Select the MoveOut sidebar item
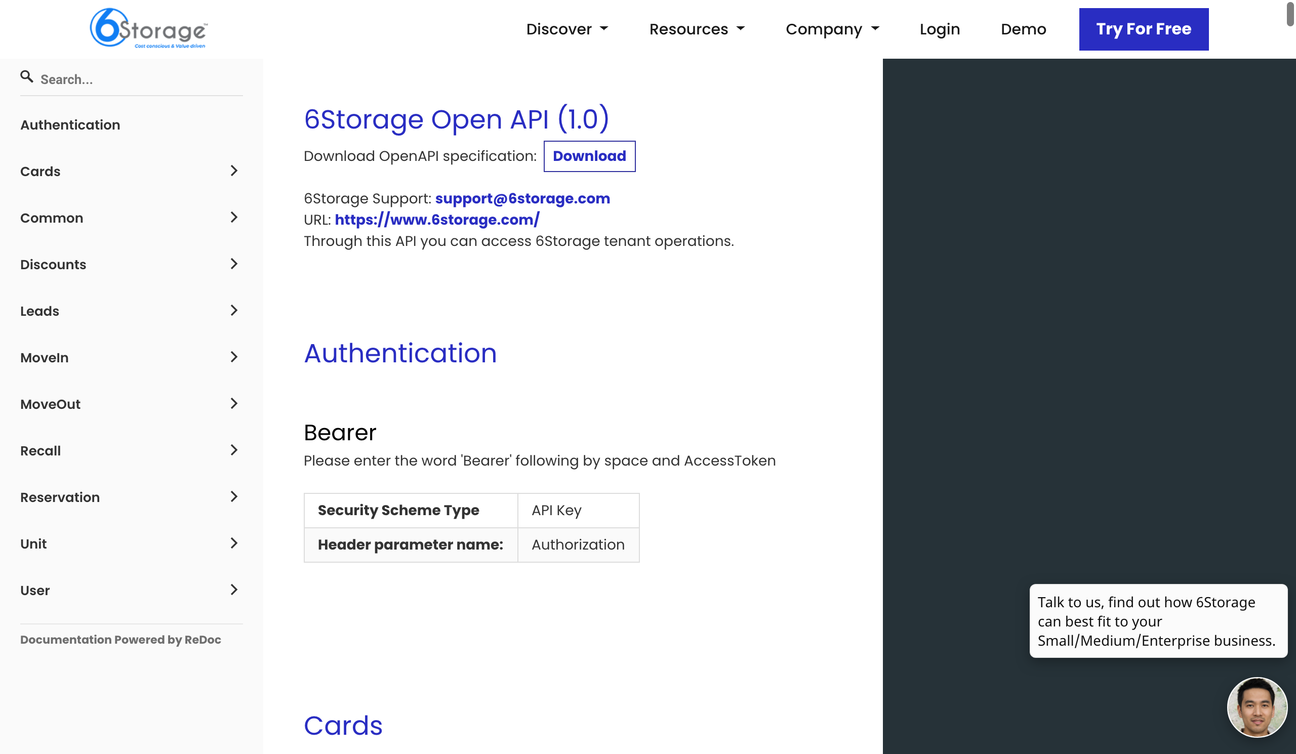1296x754 pixels. coord(131,404)
